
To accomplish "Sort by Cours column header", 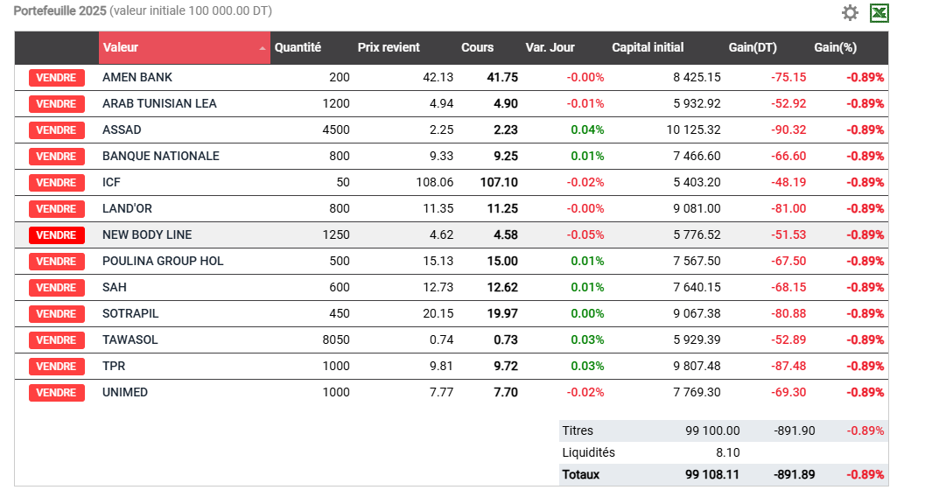I will click(477, 47).
